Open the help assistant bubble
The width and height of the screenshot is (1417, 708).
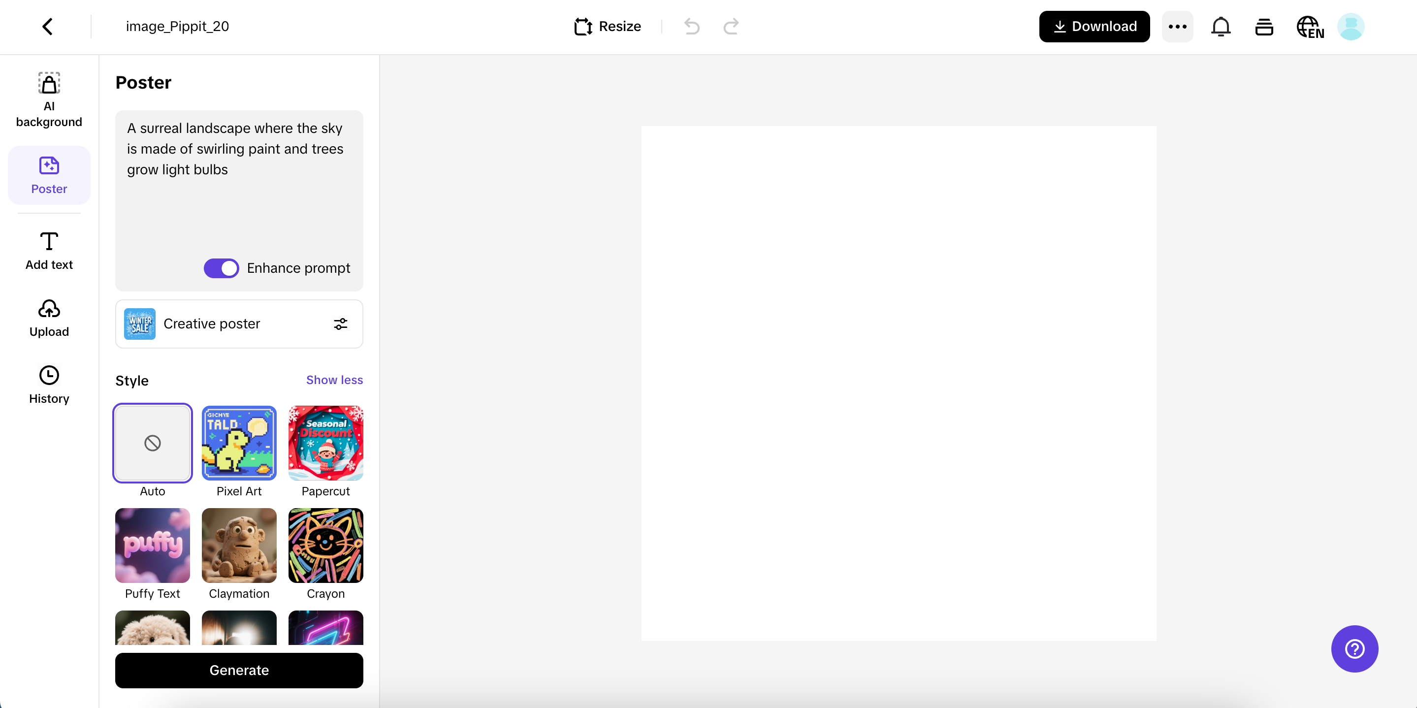pos(1354,649)
